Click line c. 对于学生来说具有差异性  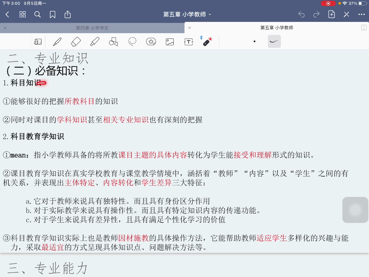click(x=126, y=220)
